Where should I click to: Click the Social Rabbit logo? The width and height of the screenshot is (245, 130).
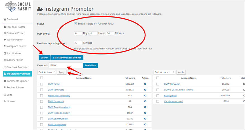coord(18,7)
